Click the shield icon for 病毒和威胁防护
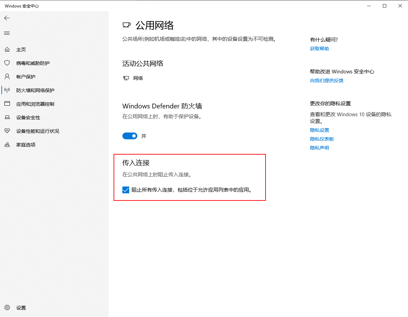Screen dimensions: 408x317 [7, 63]
